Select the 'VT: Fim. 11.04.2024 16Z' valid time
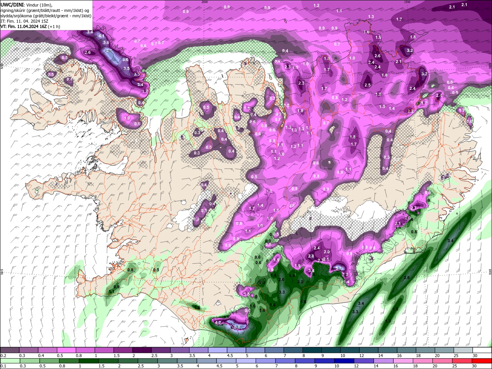The height and width of the screenshot is (369, 492). (24, 27)
